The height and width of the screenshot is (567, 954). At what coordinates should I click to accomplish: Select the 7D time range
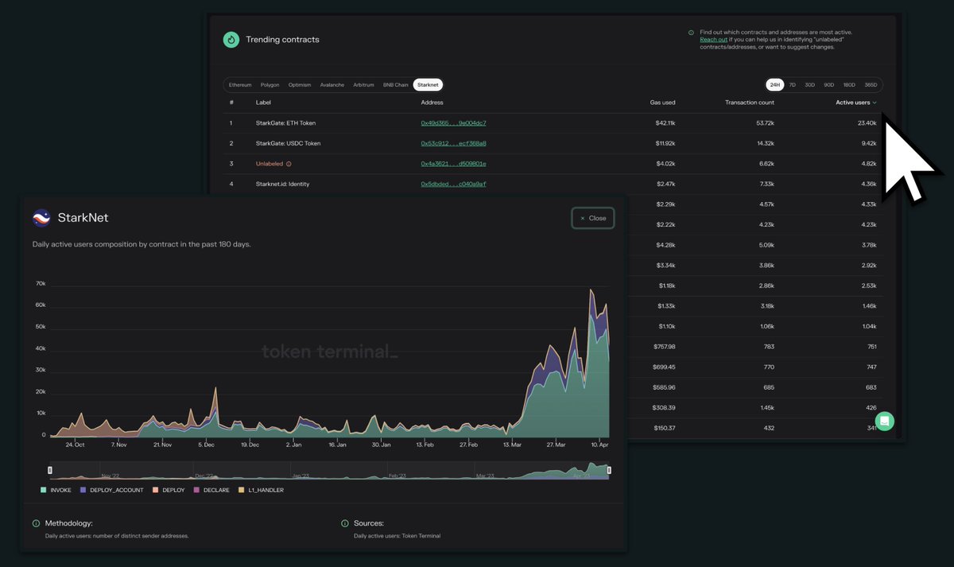[x=791, y=84]
